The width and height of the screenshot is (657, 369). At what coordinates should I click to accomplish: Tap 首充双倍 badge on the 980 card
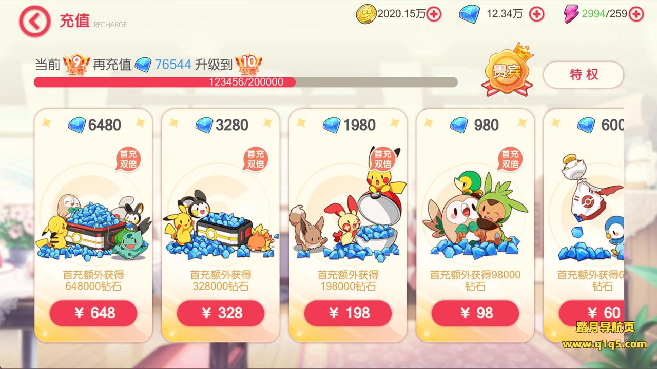point(510,159)
